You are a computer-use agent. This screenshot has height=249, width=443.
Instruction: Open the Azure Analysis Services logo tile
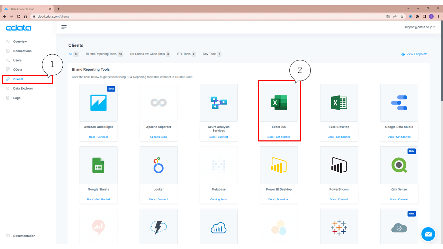click(219, 103)
